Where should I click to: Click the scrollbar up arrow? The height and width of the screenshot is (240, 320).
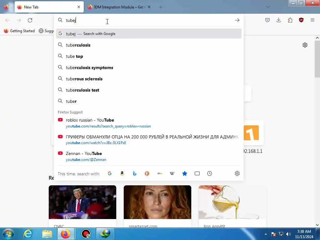(x=317, y=38)
